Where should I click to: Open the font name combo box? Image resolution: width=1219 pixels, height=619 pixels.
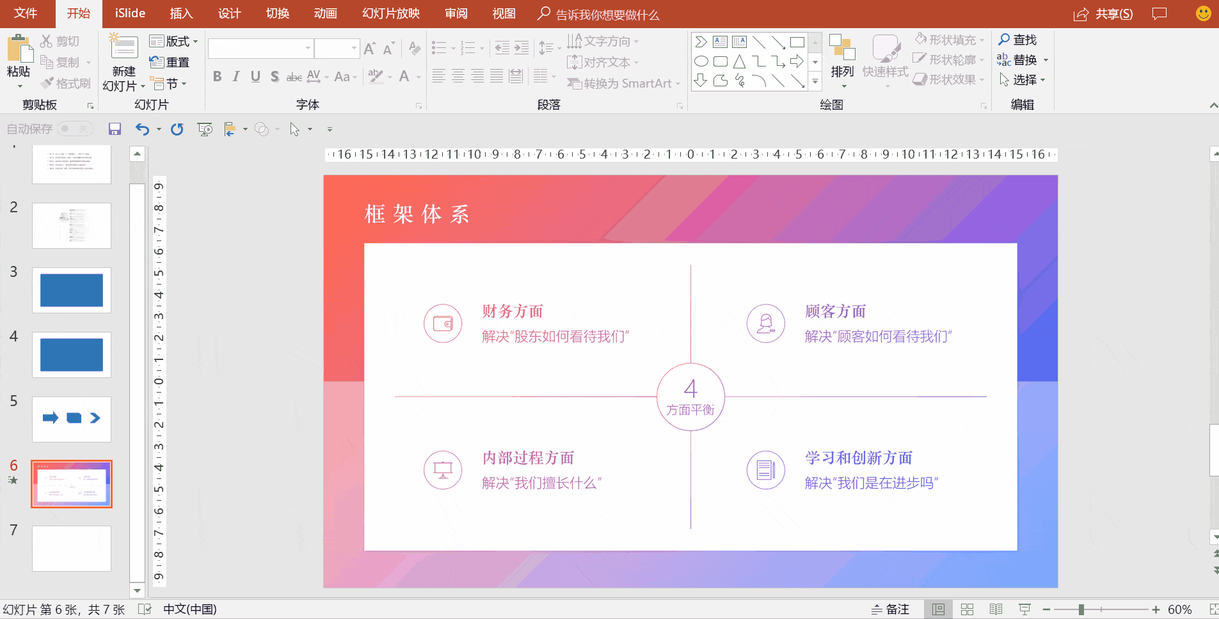260,48
